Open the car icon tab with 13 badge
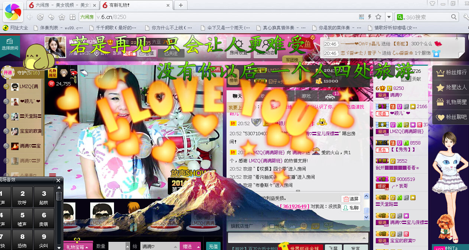469x250 pixels. [330, 96]
